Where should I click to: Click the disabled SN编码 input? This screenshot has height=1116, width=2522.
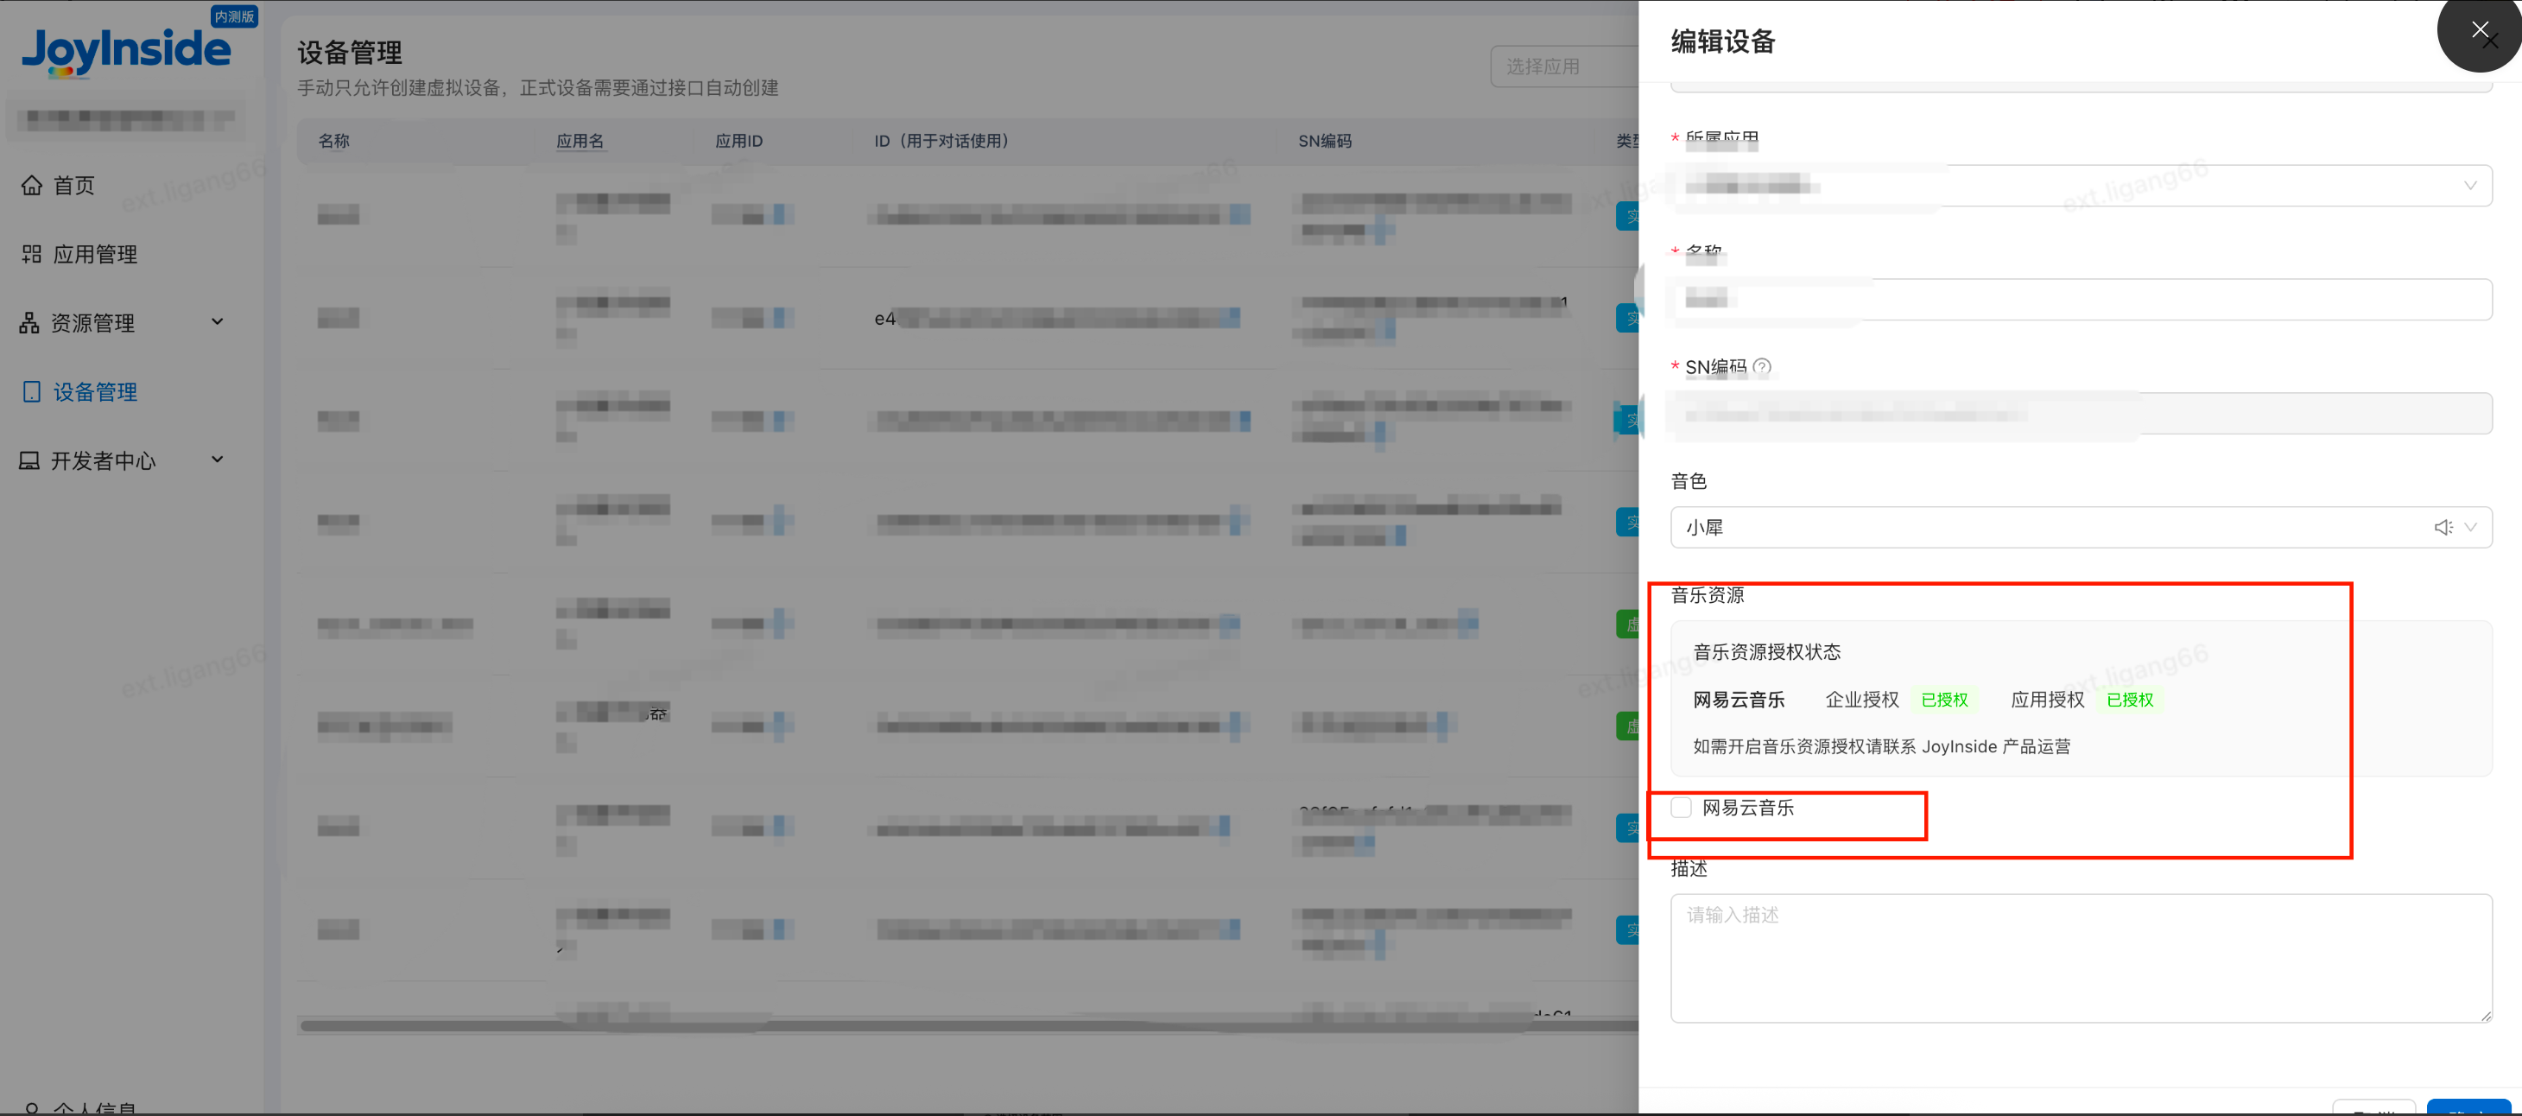coord(2081,413)
